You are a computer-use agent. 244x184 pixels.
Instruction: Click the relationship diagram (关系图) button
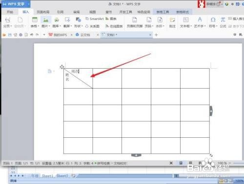click(92, 26)
